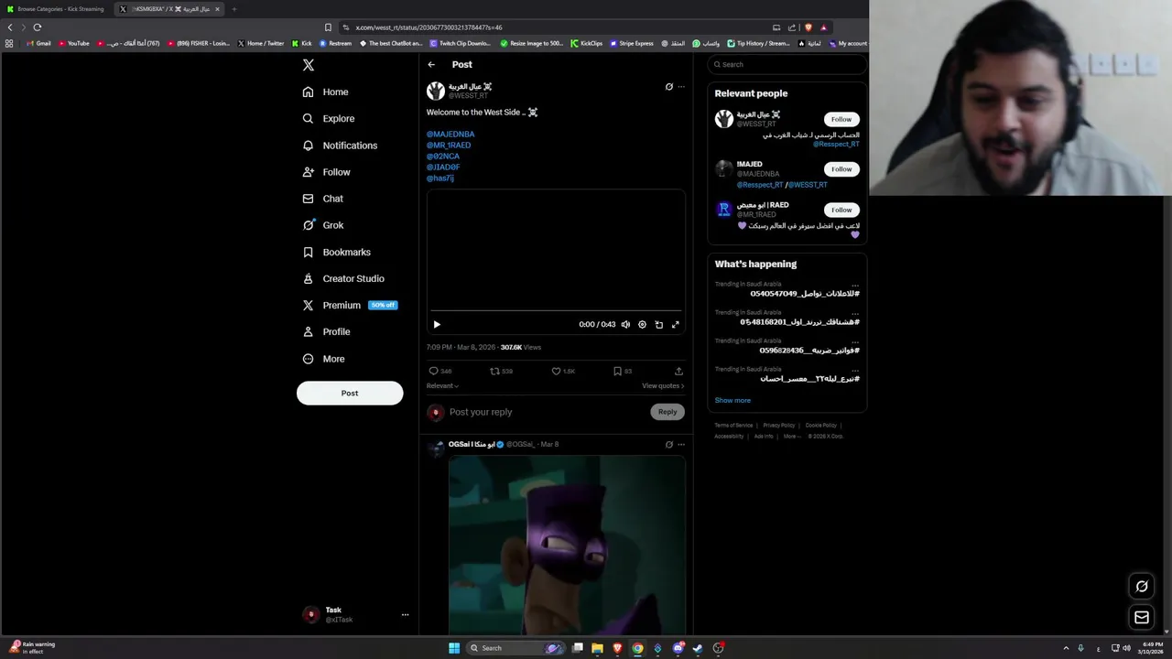Open Grok from the sidebar
This screenshot has width=1172, height=659.
point(323,225)
